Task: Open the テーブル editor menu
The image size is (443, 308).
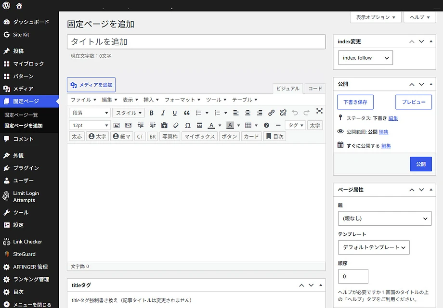Action: point(245,100)
